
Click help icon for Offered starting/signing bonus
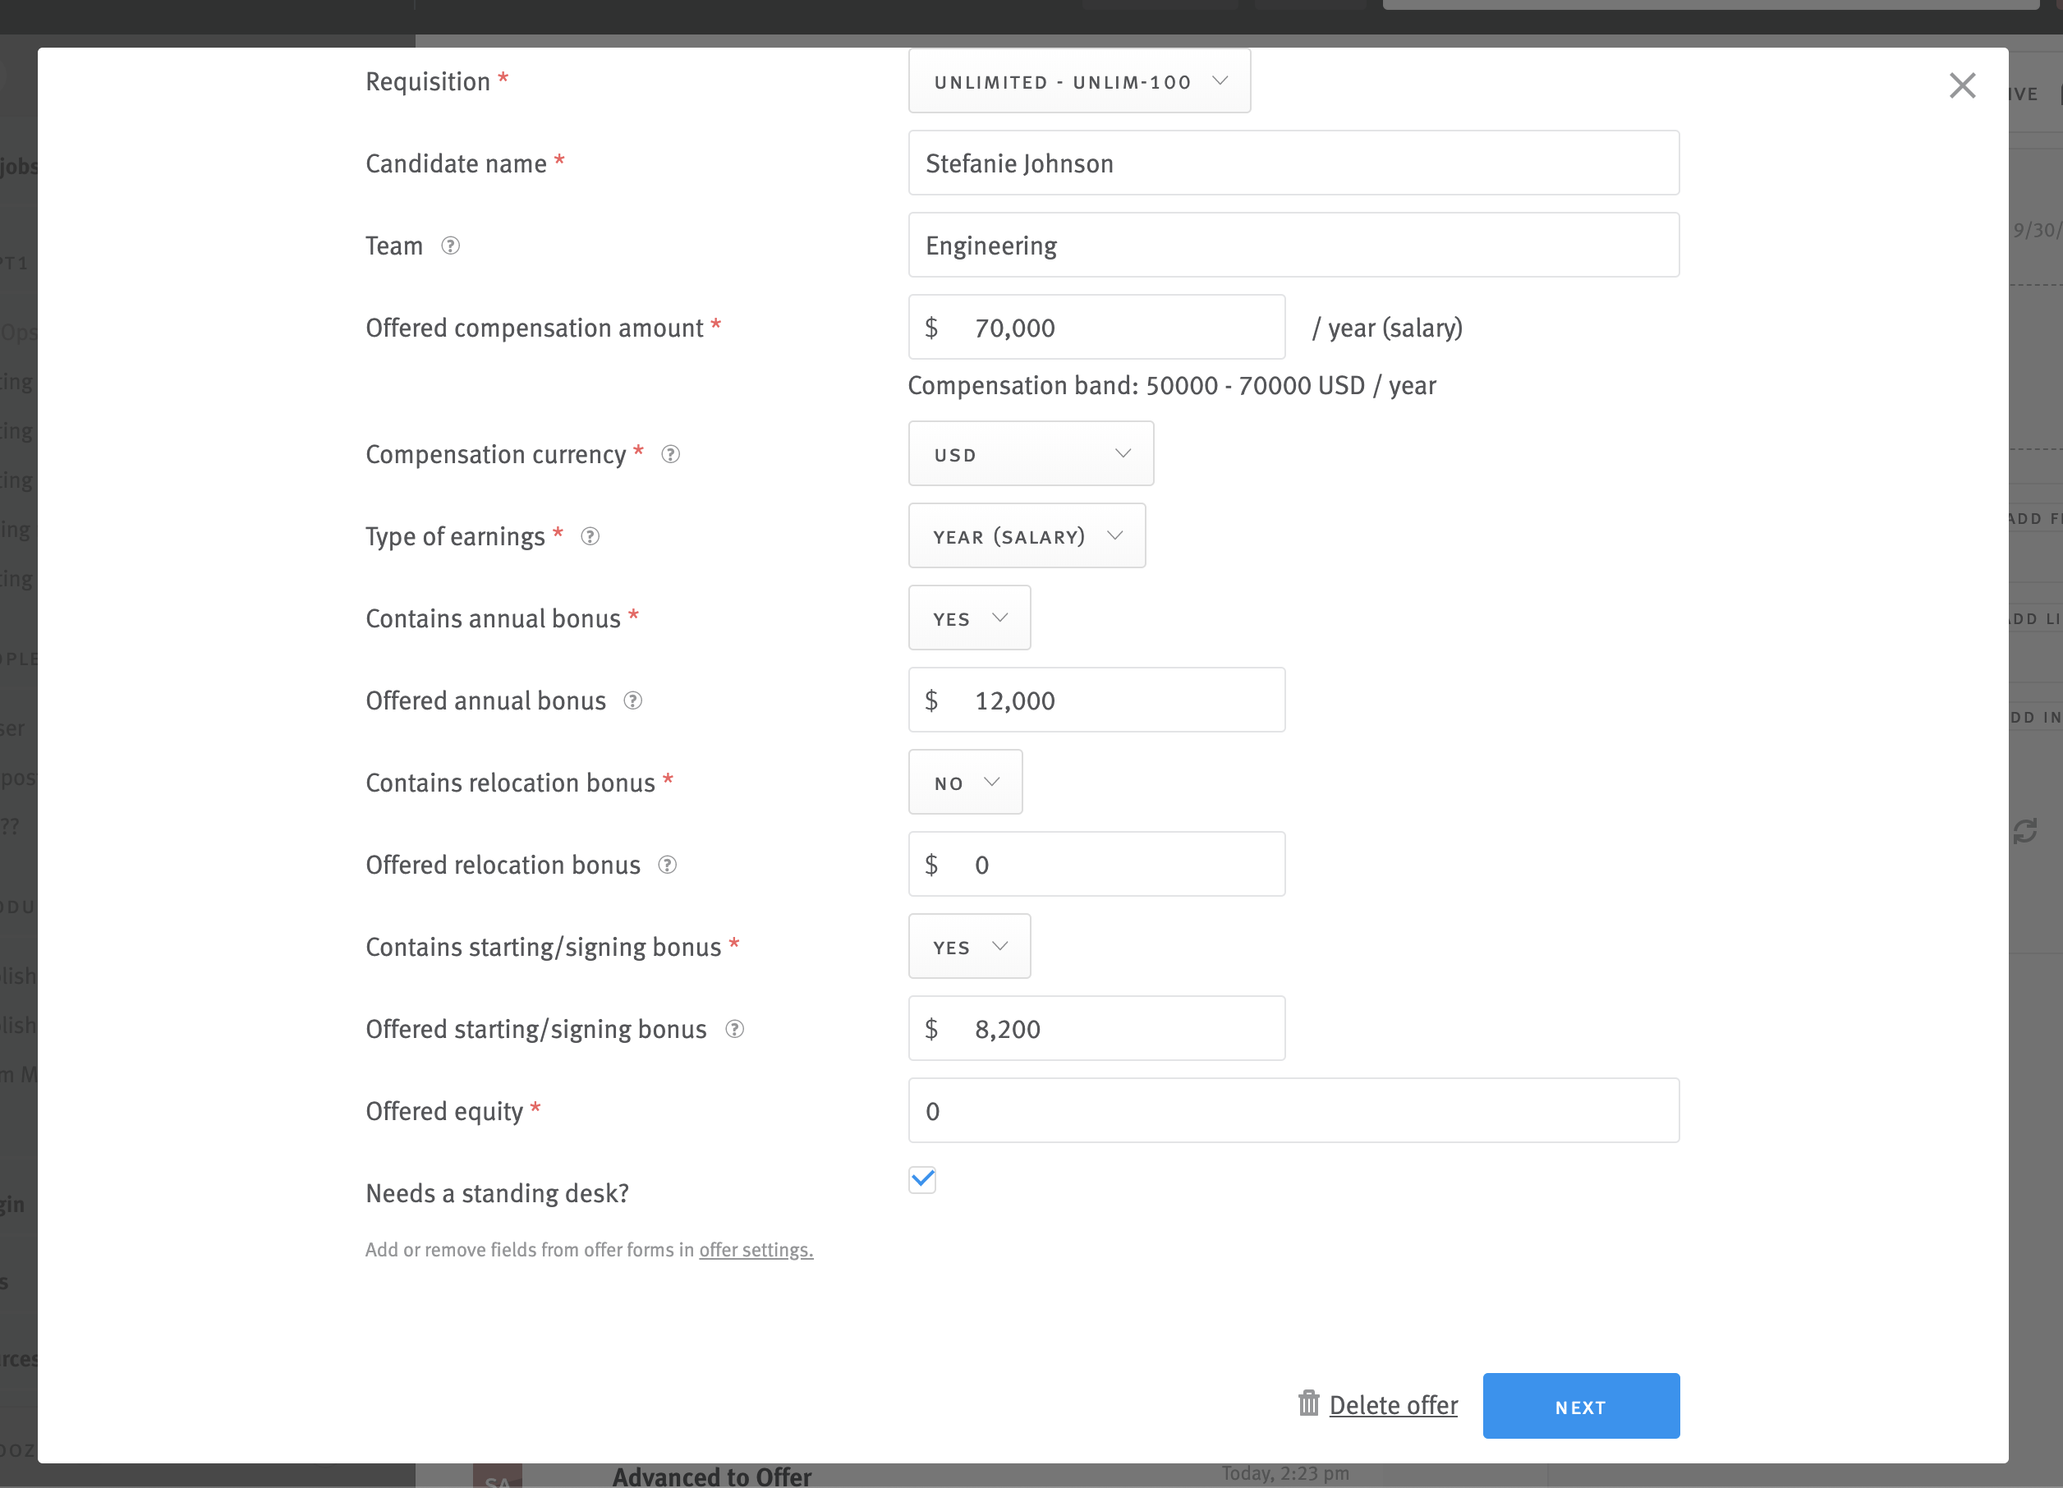[735, 1029]
